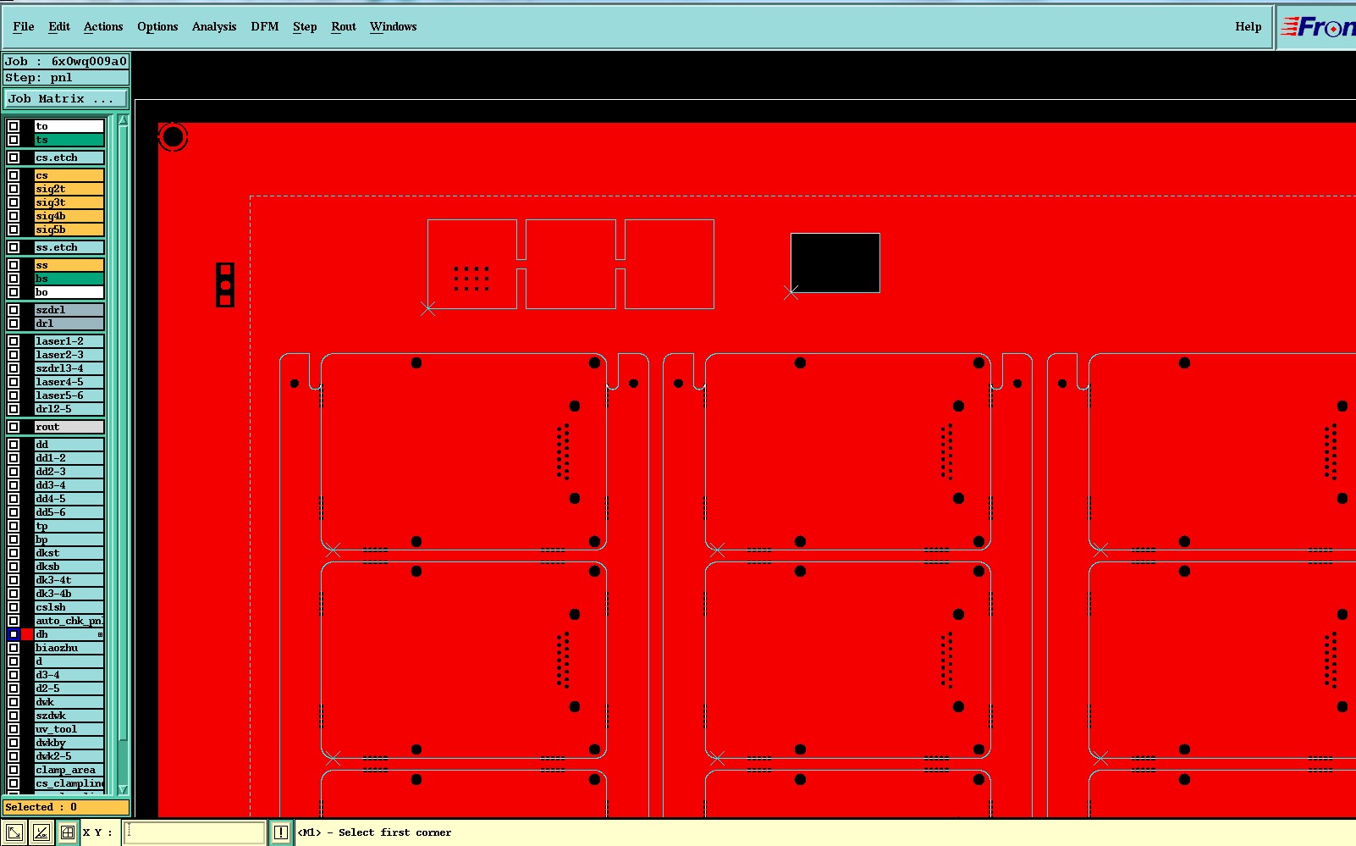1356x846 pixels.
Task: Toggle display checkbox for layer dd3-4
Action: (14, 485)
